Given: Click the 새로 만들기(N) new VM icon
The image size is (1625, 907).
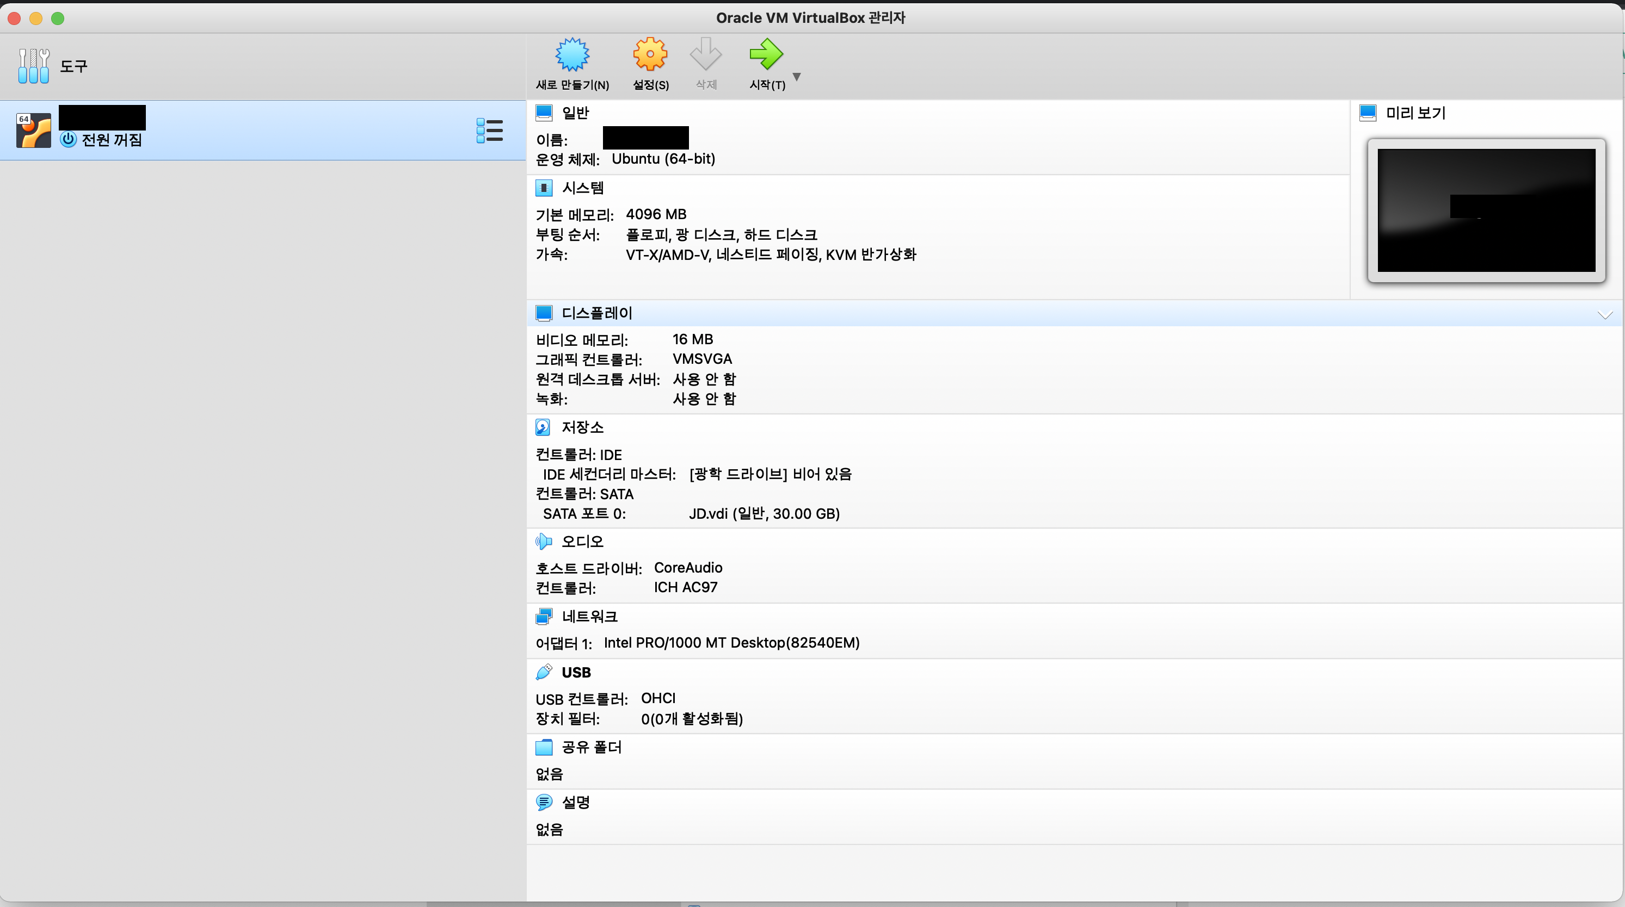Looking at the screenshot, I should tap(571, 55).
